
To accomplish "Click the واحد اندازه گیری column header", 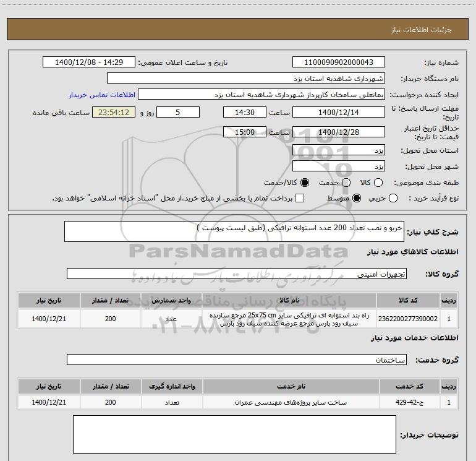I will tap(172, 387).
